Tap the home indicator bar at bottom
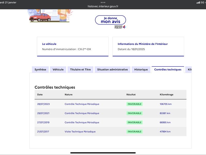Image resolution: width=206 pixels, height=155 pixels. tap(103, 153)
